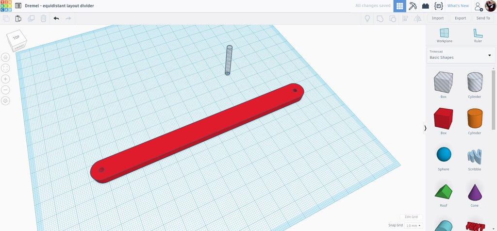Open the user profile avatar
The height and width of the screenshot is (231, 497).
tap(491, 6)
